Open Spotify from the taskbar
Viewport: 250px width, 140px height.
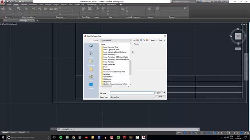pos(61,137)
